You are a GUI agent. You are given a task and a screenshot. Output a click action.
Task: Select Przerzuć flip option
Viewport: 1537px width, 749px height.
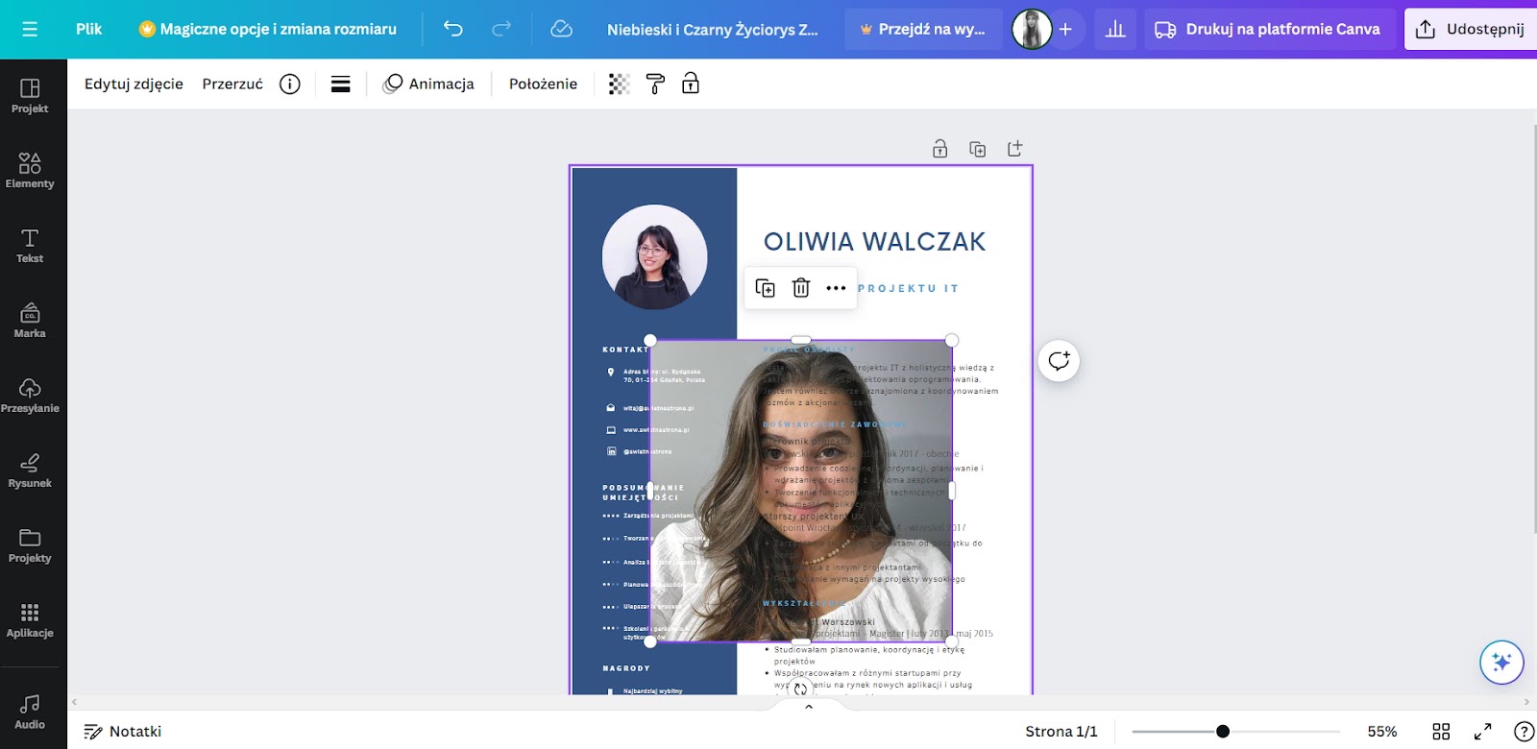tap(232, 84)
